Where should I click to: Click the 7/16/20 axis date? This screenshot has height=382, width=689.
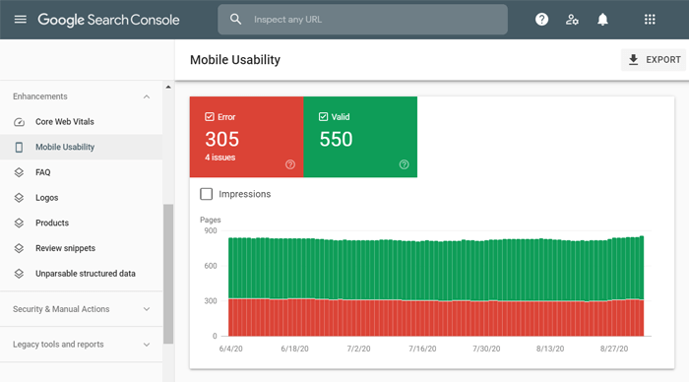click(422, 349)
